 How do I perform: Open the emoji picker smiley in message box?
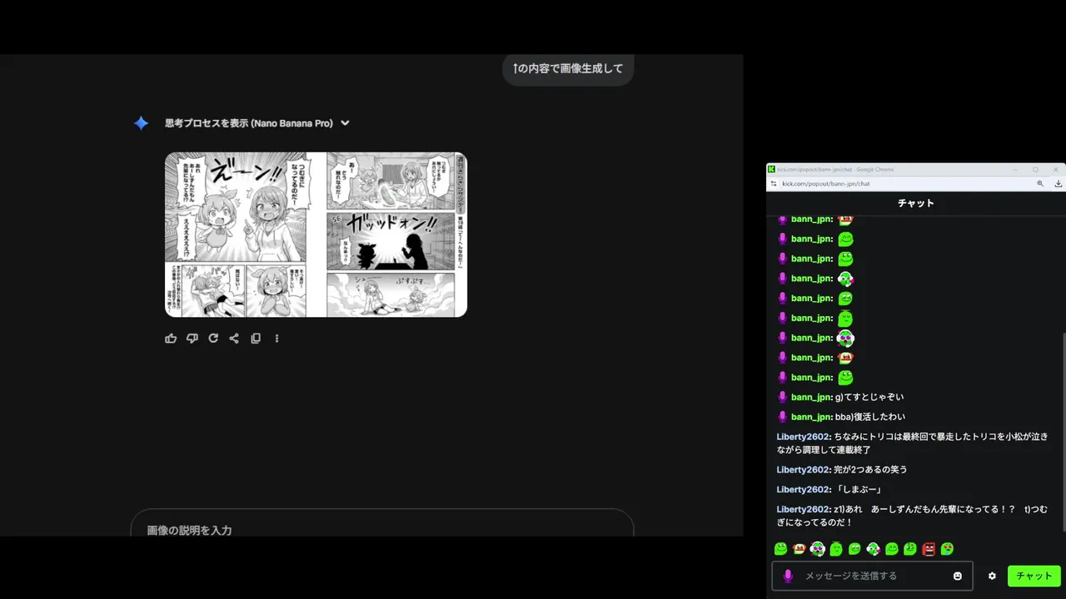(958, 576)
